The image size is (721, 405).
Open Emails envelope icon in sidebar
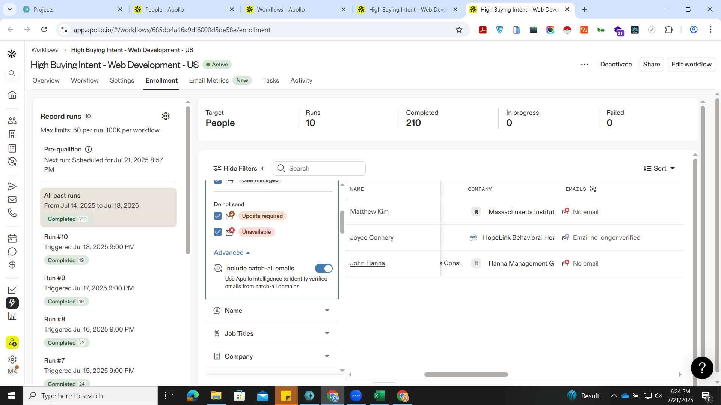(12, 199)
